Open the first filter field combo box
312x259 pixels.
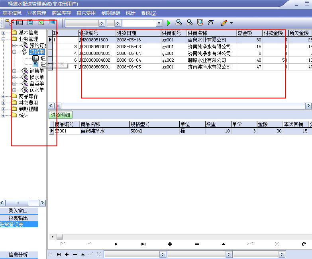[x=85, y=23]
